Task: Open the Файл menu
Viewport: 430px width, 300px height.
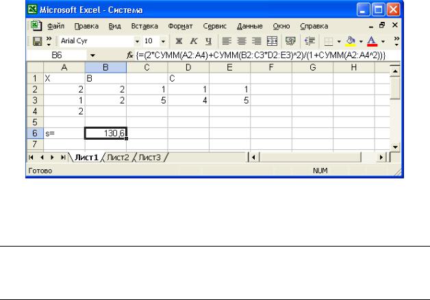Action: 56,26
